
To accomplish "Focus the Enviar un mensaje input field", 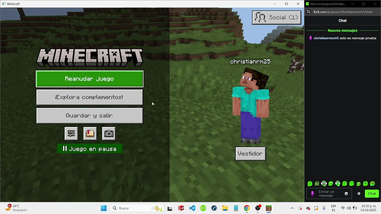I will (329, 193).
